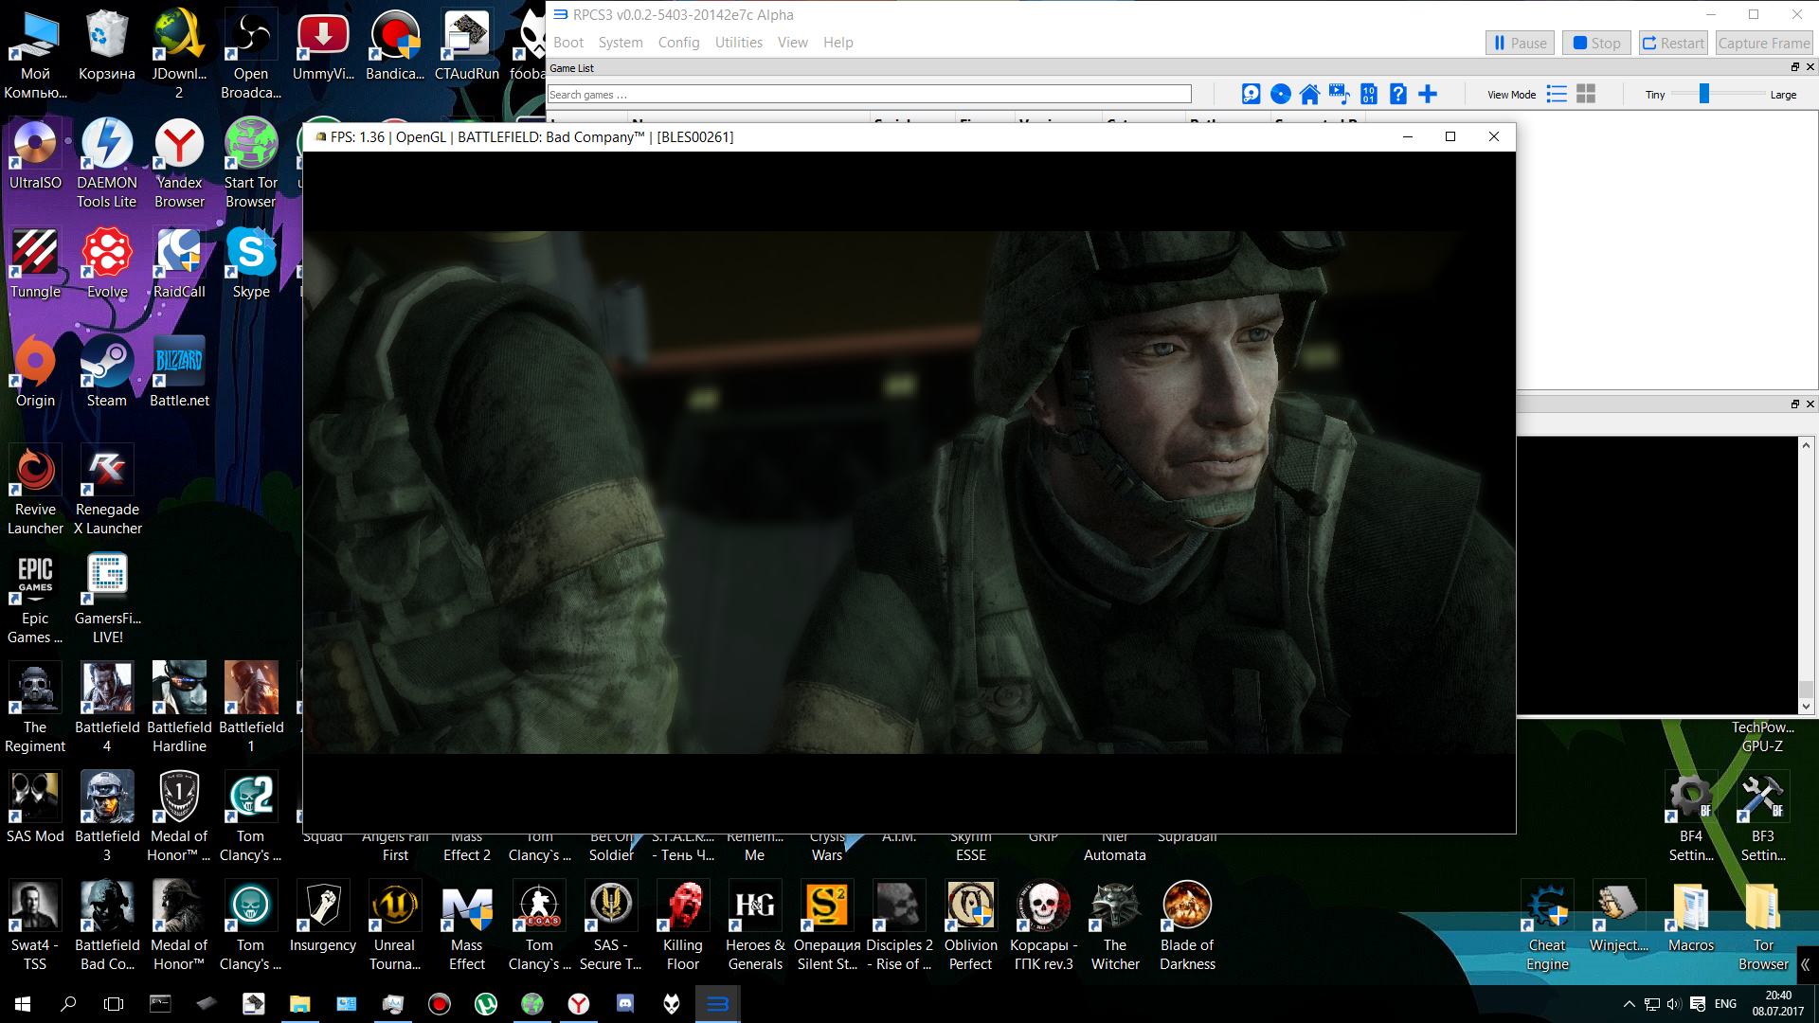Viewport: 1819px width, 1023px height.
Task: Toggle the HDD games category filter
Action: (x=1251, y=94)
